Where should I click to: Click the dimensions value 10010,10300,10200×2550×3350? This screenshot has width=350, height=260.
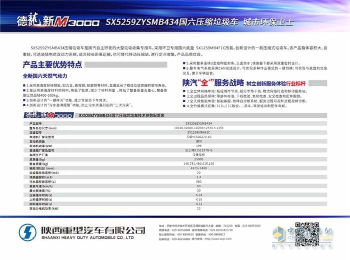point(198,128)
